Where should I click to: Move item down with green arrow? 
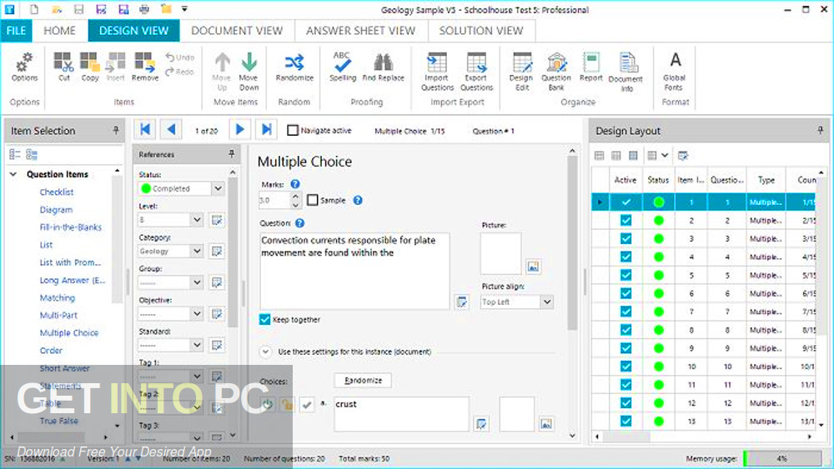(x=249, y=72)
